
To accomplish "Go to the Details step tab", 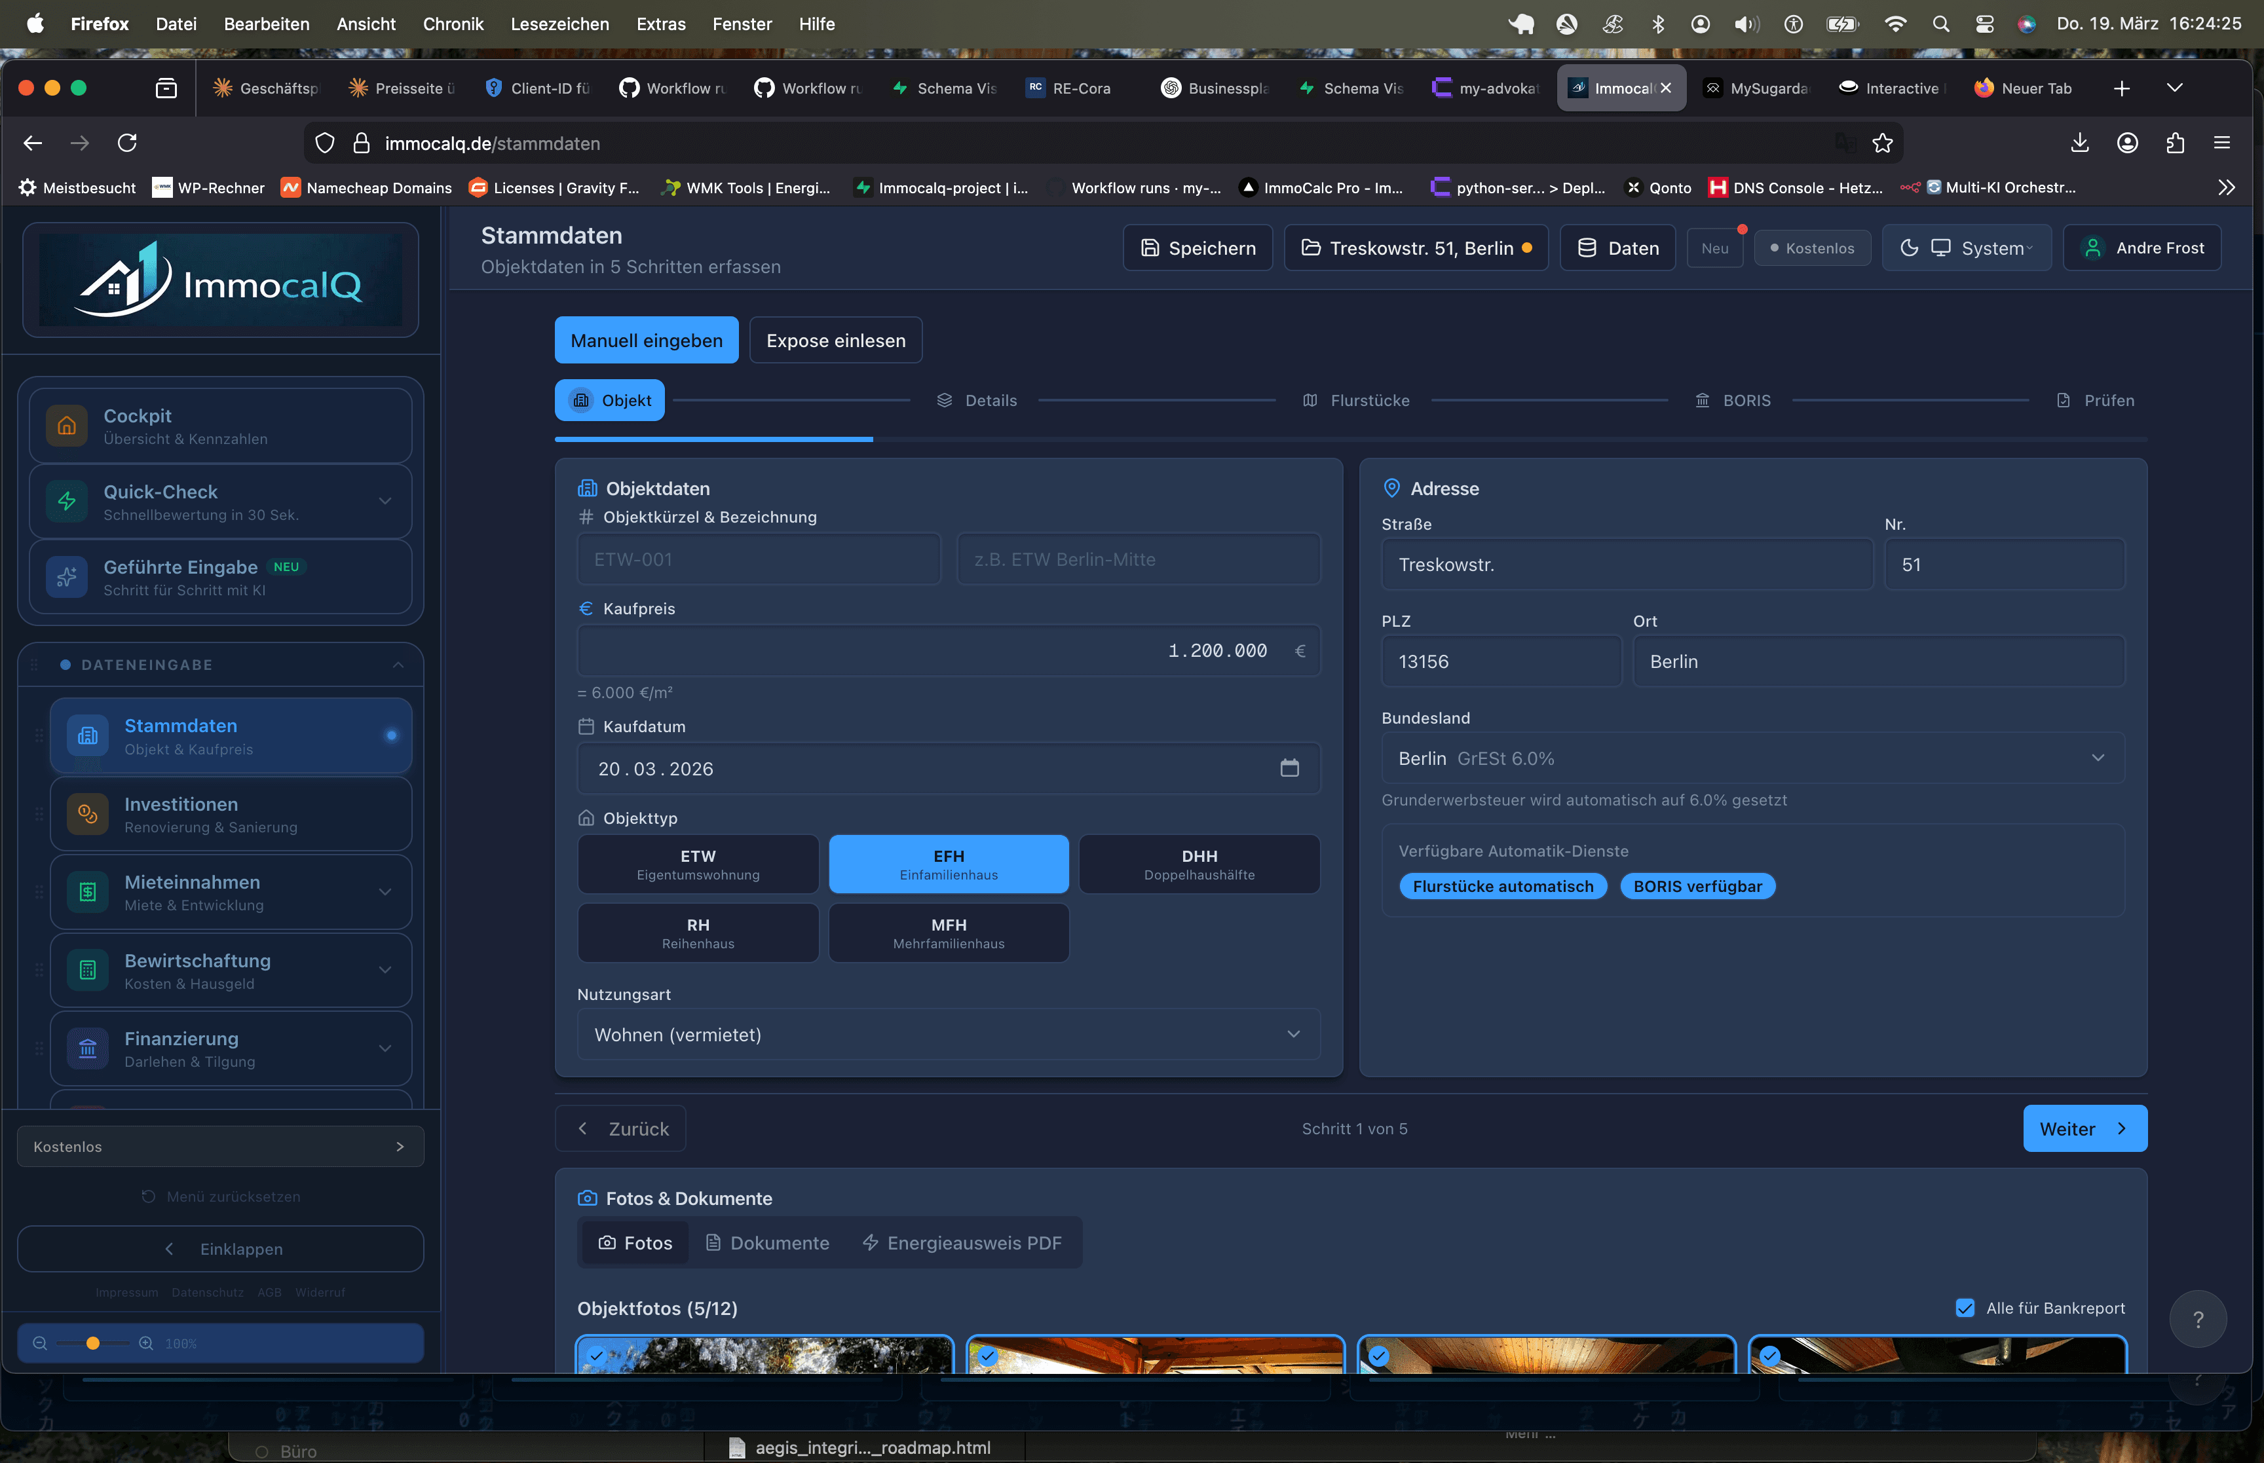I will [x=977, y=401].
